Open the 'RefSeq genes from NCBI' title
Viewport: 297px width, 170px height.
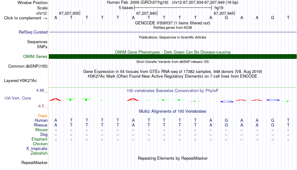pos(173,28)
